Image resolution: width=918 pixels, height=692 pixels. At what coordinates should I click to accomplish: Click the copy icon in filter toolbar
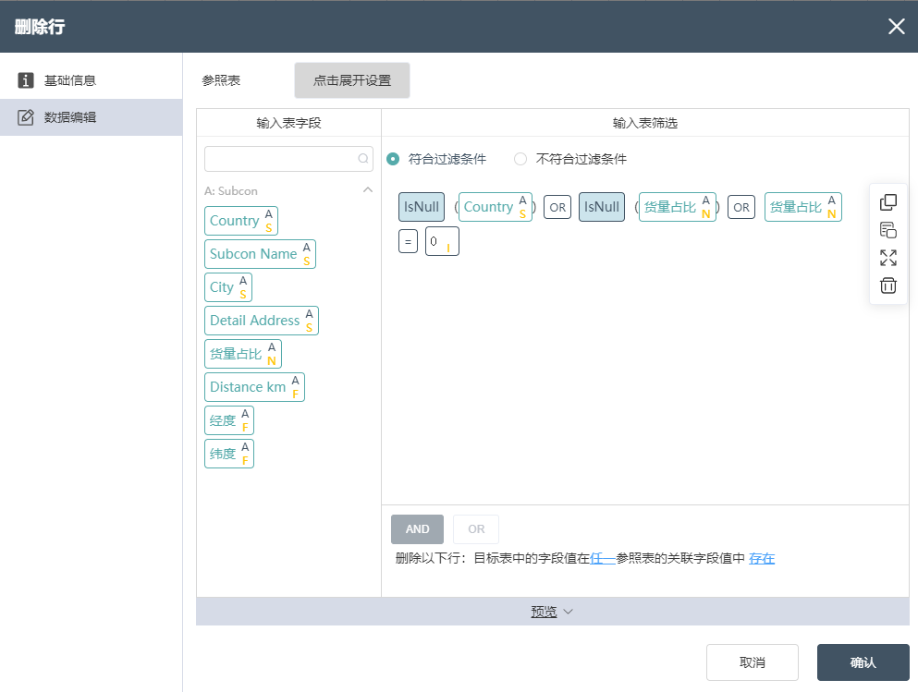click(888, 202)
